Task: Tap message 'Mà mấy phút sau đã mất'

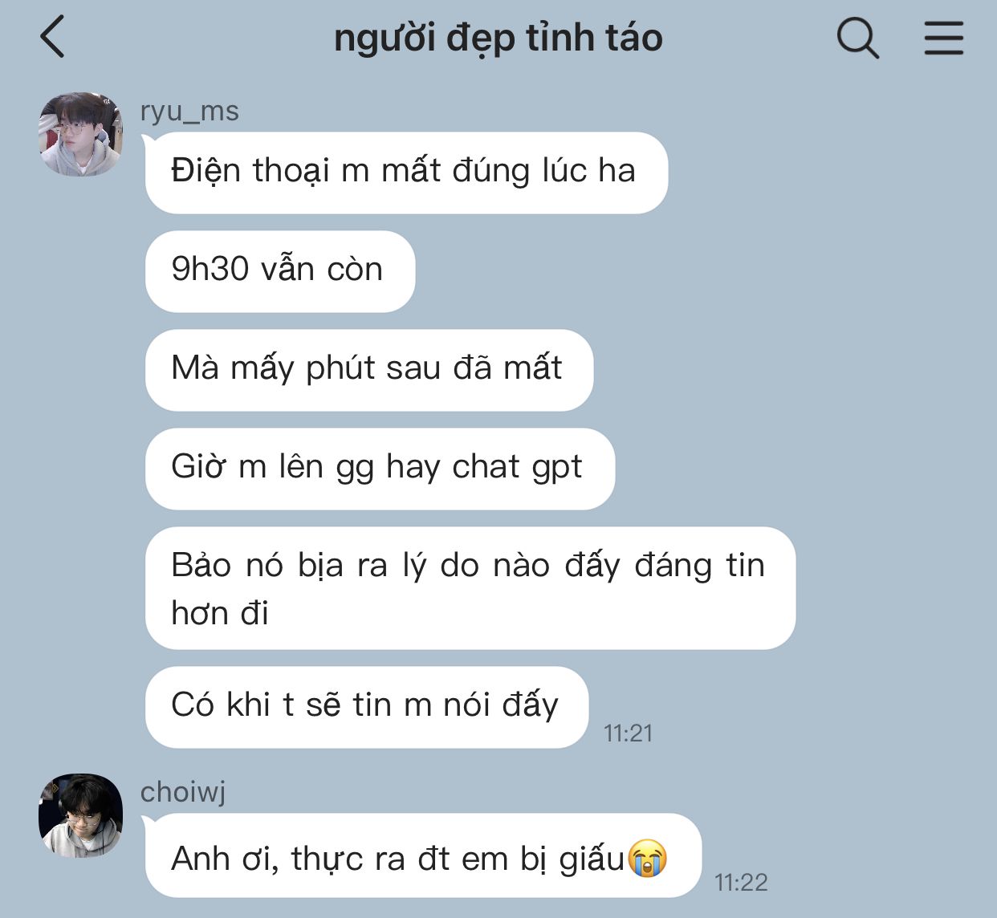Action: click(x=369, y=370)
